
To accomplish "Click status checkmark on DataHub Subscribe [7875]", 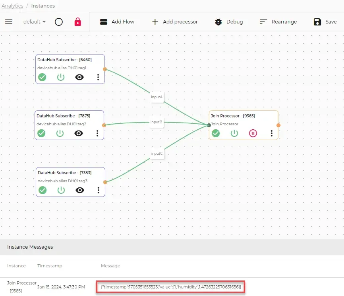I will pyautogui.click(x=41, y=133).
